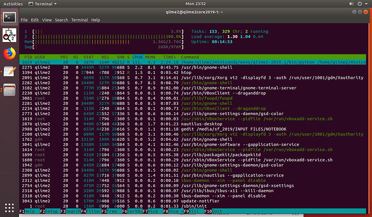
Task: Open the Terminal icon in the dock
Action: 8,17
